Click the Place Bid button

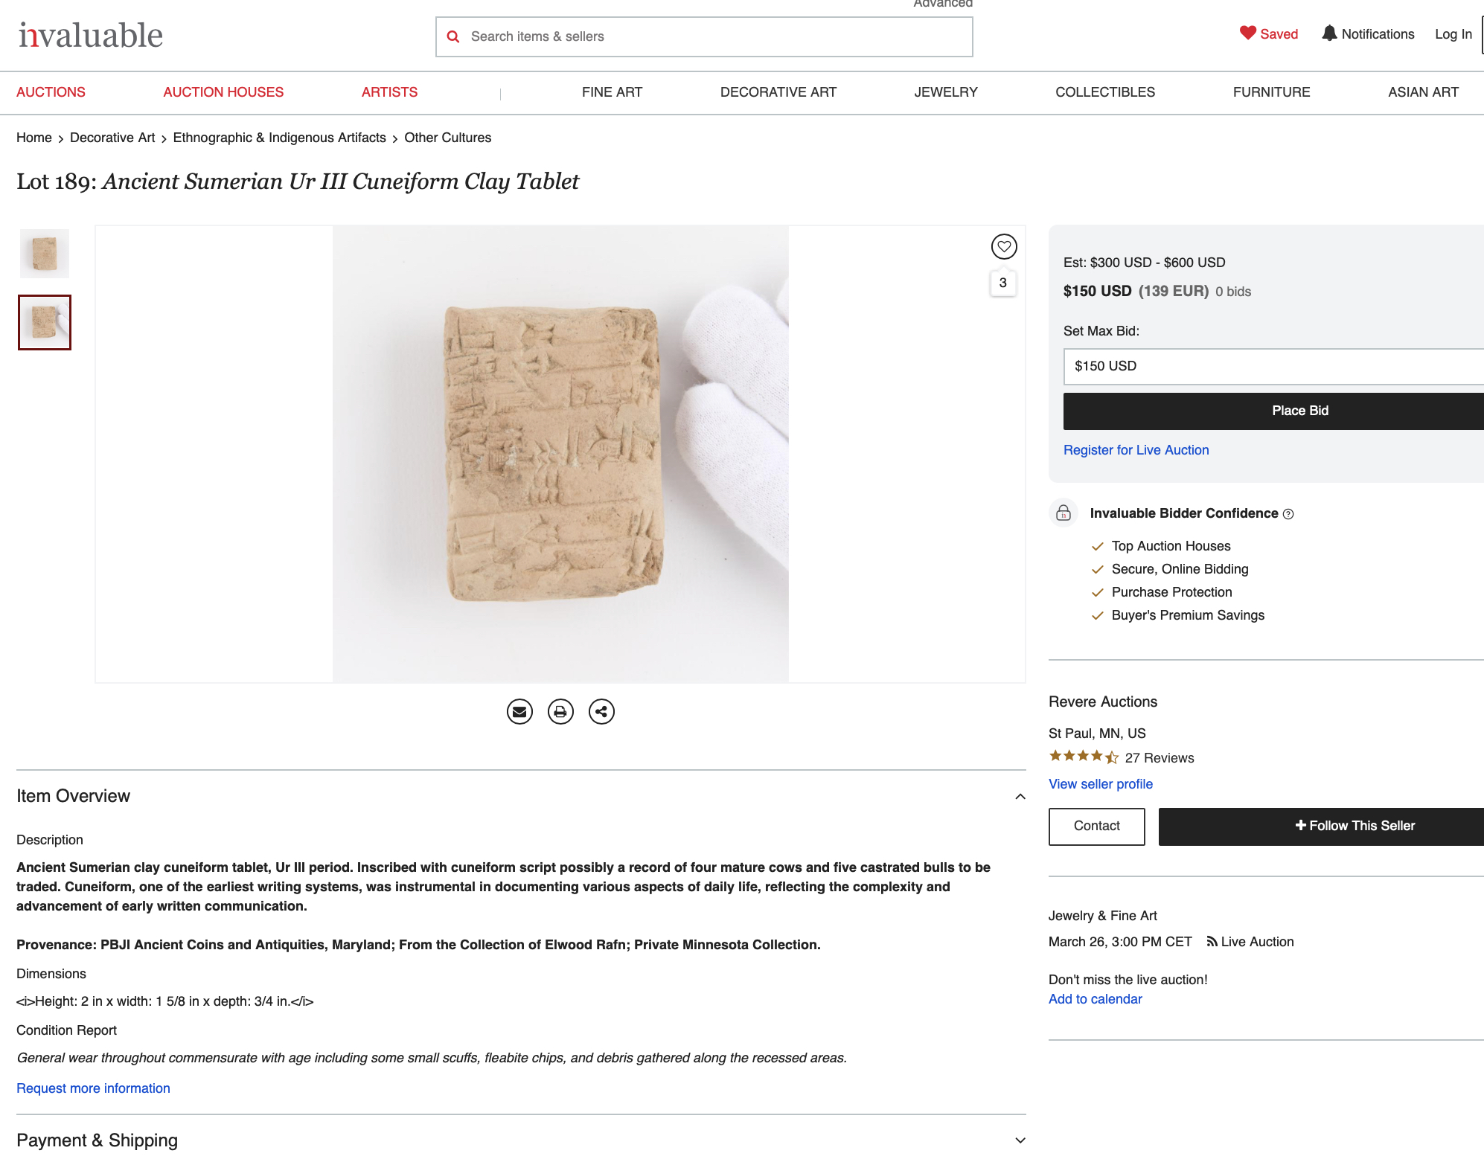coord(1299,411)
